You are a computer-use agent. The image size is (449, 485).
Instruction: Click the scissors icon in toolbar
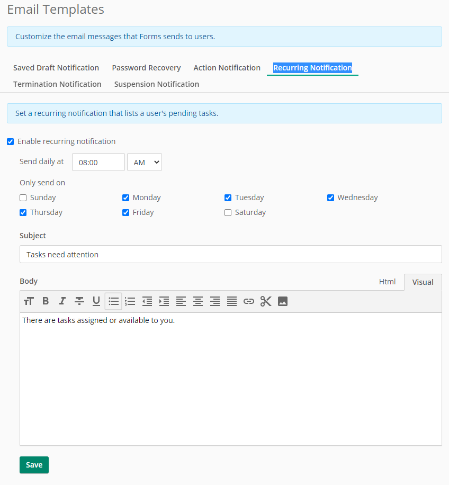click(x=266, y=301)
